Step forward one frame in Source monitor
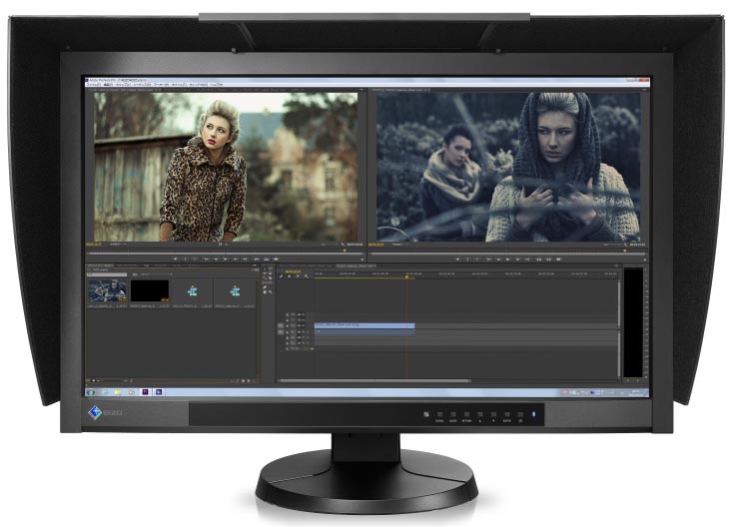This screenshot has width=731, height=527. (236, 260)
